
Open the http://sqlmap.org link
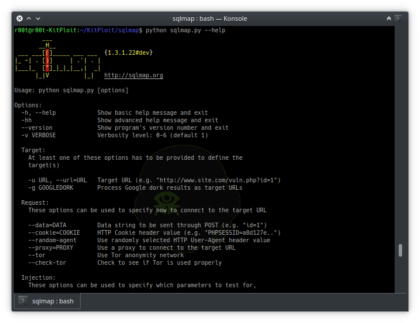134,76
